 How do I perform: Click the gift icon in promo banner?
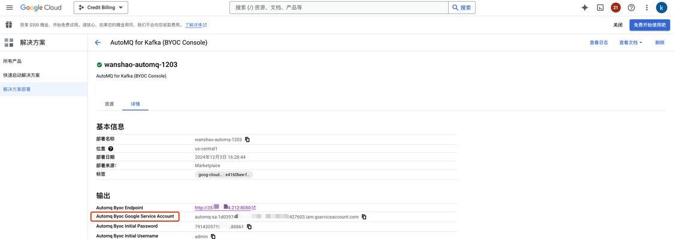(x=8, y=25)
